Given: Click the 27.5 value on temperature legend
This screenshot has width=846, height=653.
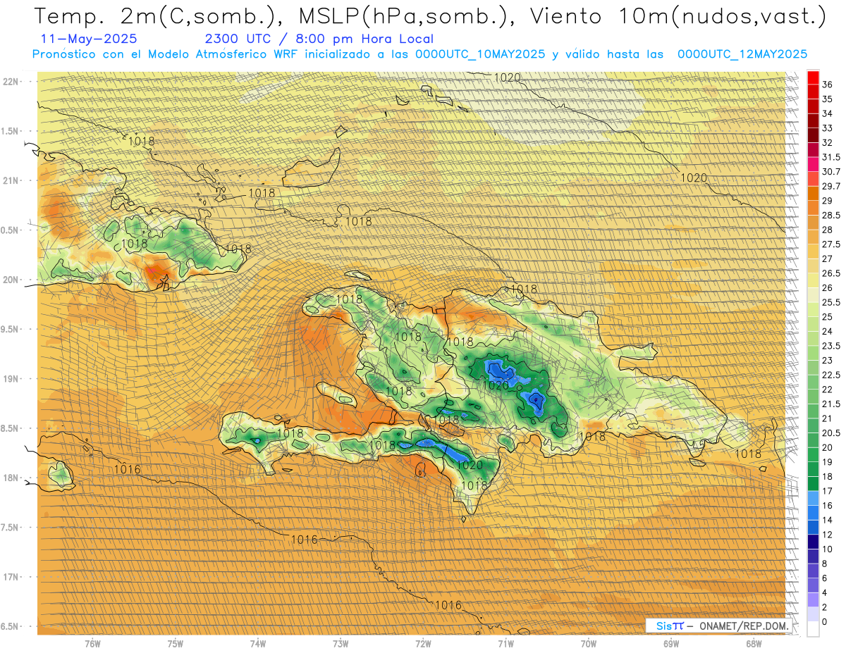Looking at the screenshot, I should (x=831, y=244).
